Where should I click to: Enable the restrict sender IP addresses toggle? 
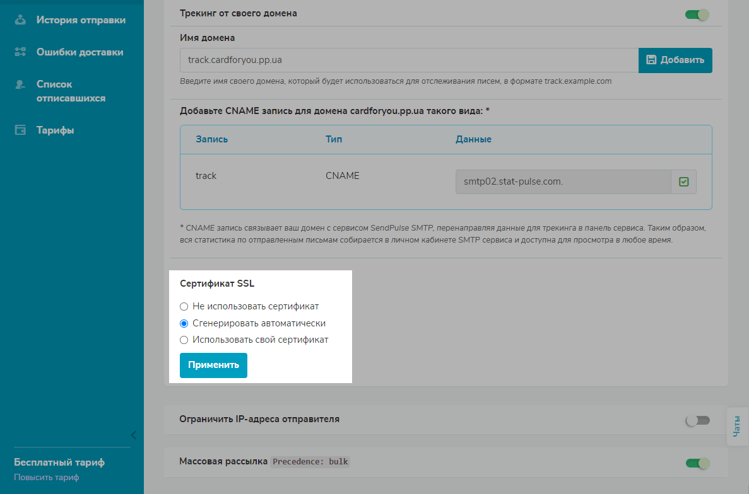[697, 420]
